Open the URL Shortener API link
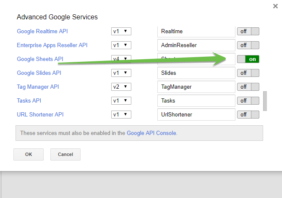Image resolution: width=282 pixels, height=198 pixels. 40,115
